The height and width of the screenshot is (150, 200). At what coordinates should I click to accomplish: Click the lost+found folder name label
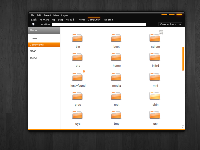point(78,86)
